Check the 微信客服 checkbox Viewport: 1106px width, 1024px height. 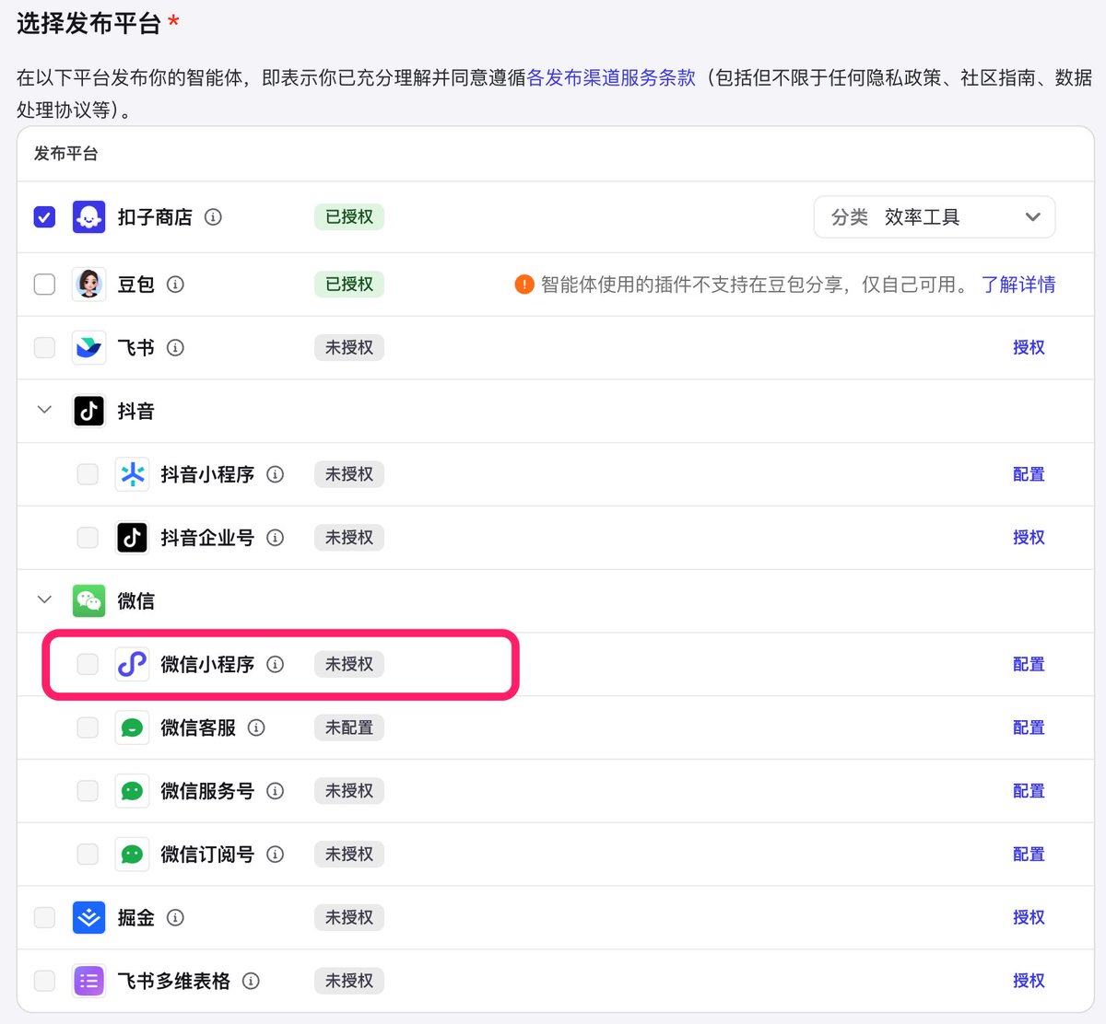point(88,727)
